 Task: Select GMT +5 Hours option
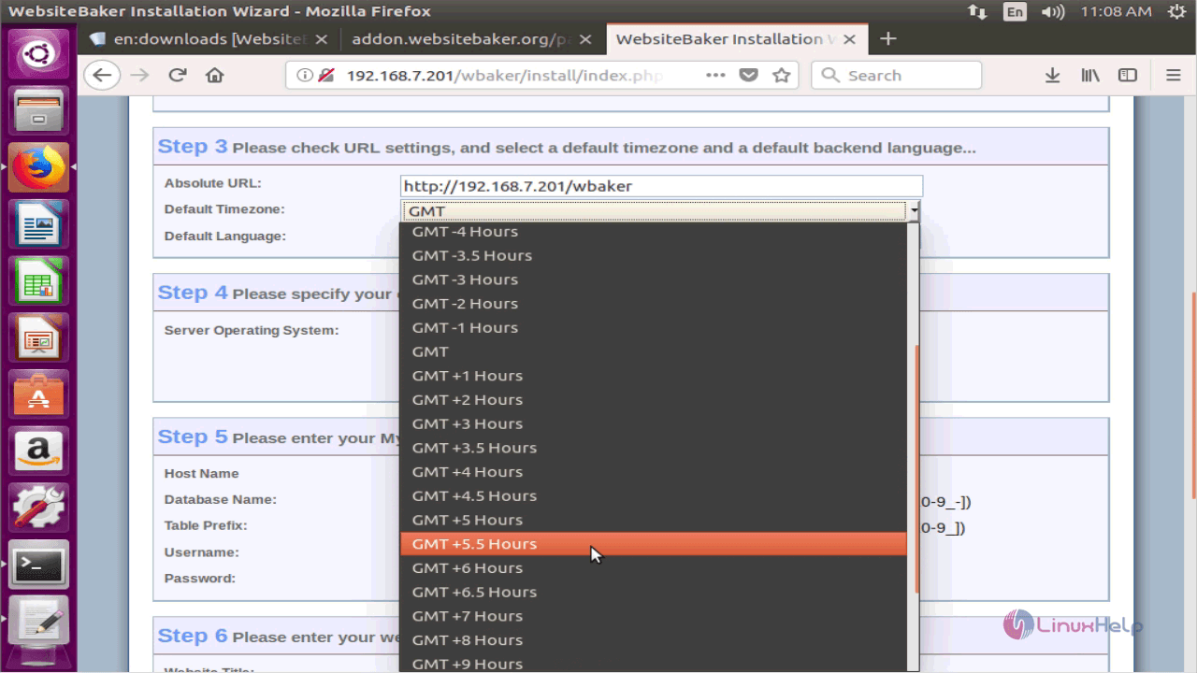(x=653, y=521)
